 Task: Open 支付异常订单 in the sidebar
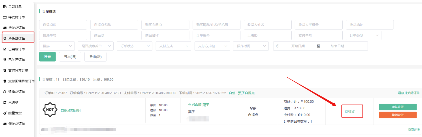click(x=18, y=71)
